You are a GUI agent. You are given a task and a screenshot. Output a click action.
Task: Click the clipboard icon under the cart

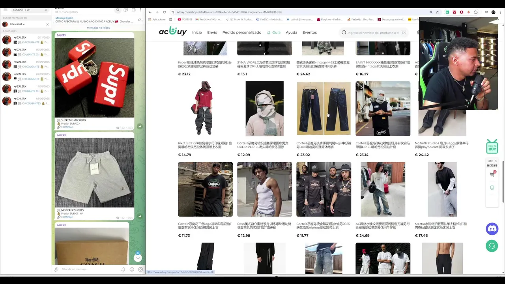[492, 188]
